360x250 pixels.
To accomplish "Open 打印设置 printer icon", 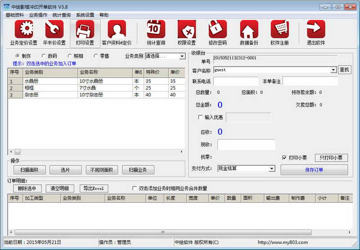I will pyautogui.click(x=85, y=30).
